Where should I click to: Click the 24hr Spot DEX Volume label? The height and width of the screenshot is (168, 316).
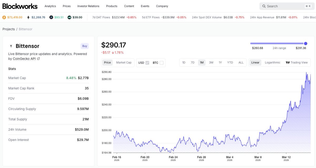(207, 17)
